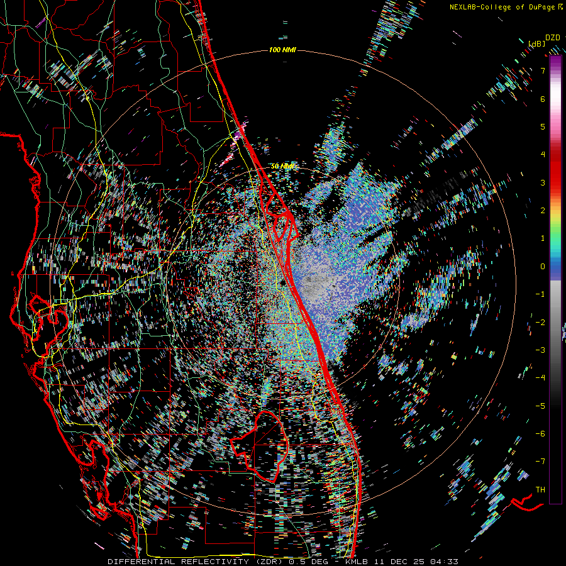566x566 pixels.
Task: Click the "KMLB 11 DEC 25 04:33" timestamp
Action: point(402,562)
